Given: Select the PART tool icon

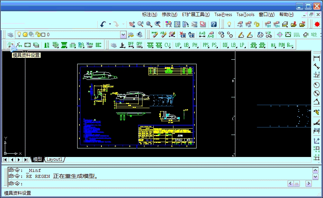Looking at the screenshot, I should point(81,45).
